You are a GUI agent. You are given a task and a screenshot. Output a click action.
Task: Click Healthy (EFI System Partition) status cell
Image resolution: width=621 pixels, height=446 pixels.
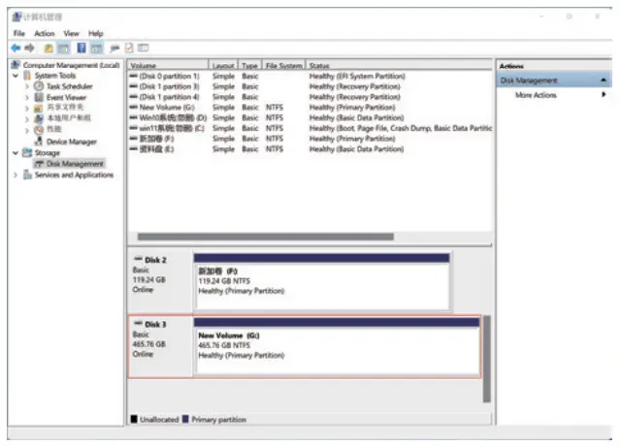(357, 76)
